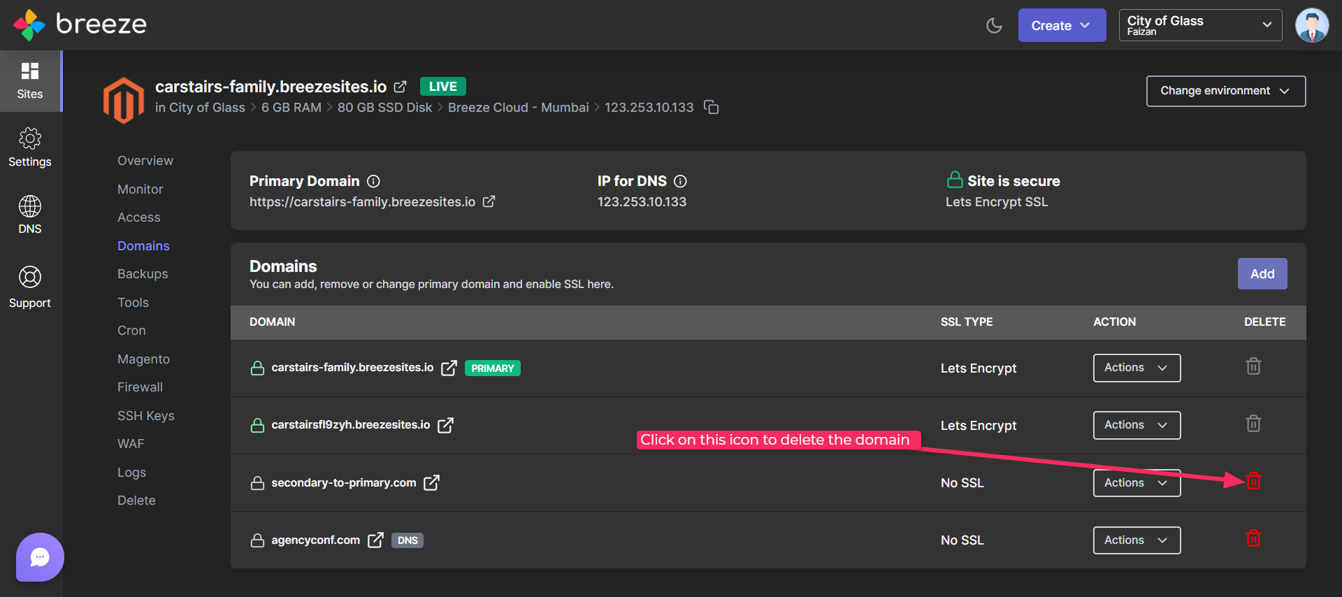Click the DNS badge on agencyconf.com
Screen dimensions: 1342x597
[x=407, y=540]
